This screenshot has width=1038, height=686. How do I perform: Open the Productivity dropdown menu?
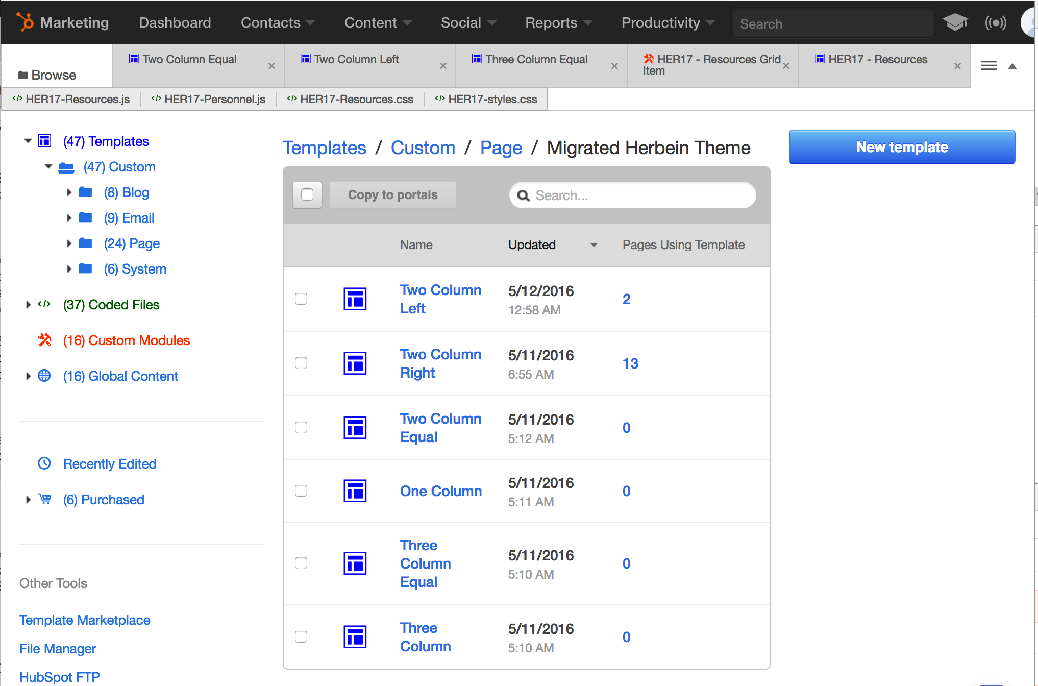click(668, 23)
